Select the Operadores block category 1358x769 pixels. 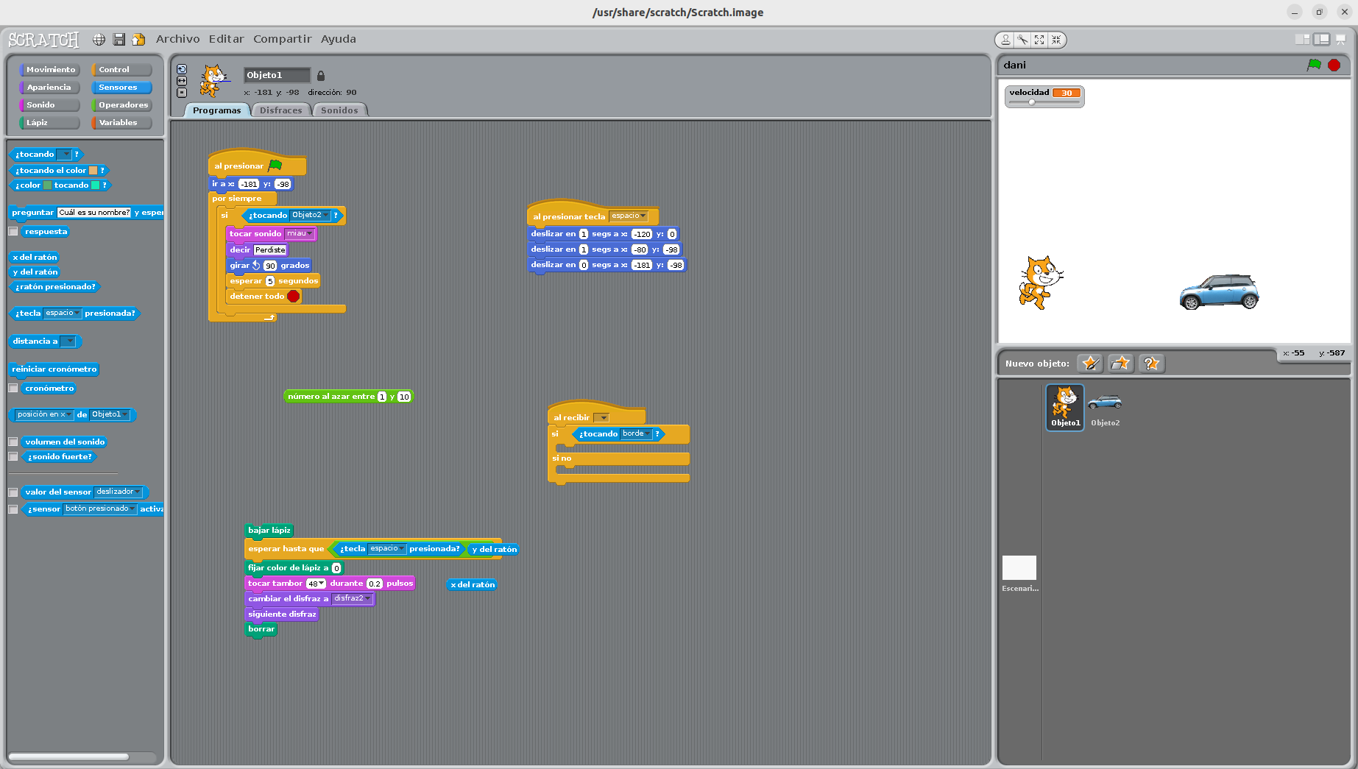122,104
